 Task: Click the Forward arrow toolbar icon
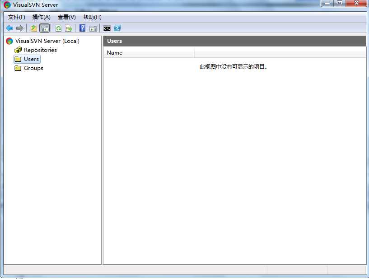[x=20, y=28]
